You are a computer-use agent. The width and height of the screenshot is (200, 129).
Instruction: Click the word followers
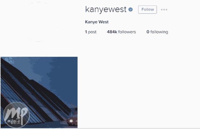(x=127, y=32)
